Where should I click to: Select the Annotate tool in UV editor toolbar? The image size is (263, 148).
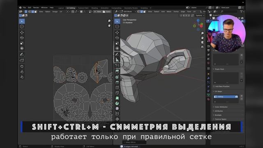22,54
